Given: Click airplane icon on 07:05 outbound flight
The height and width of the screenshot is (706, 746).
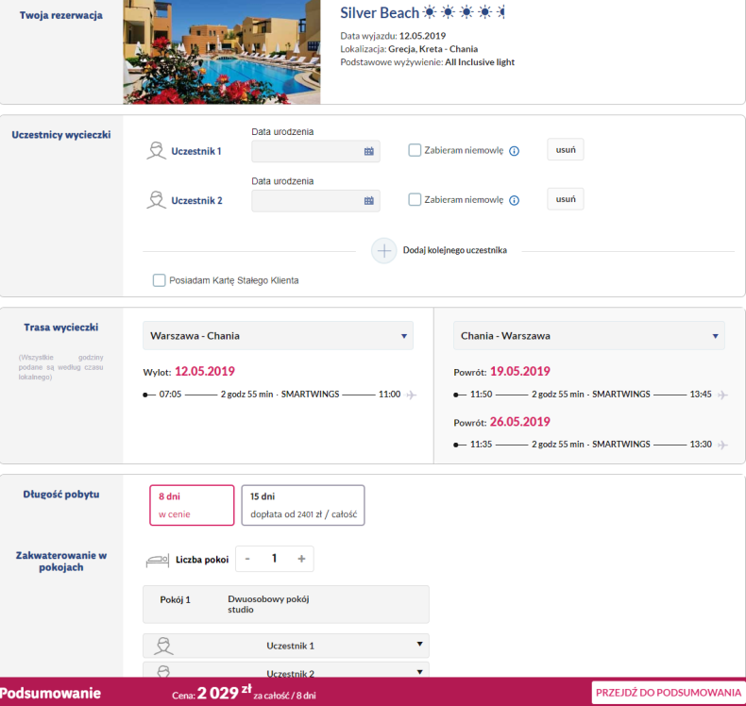Looking at the screenshot, I should coord(412,395).
